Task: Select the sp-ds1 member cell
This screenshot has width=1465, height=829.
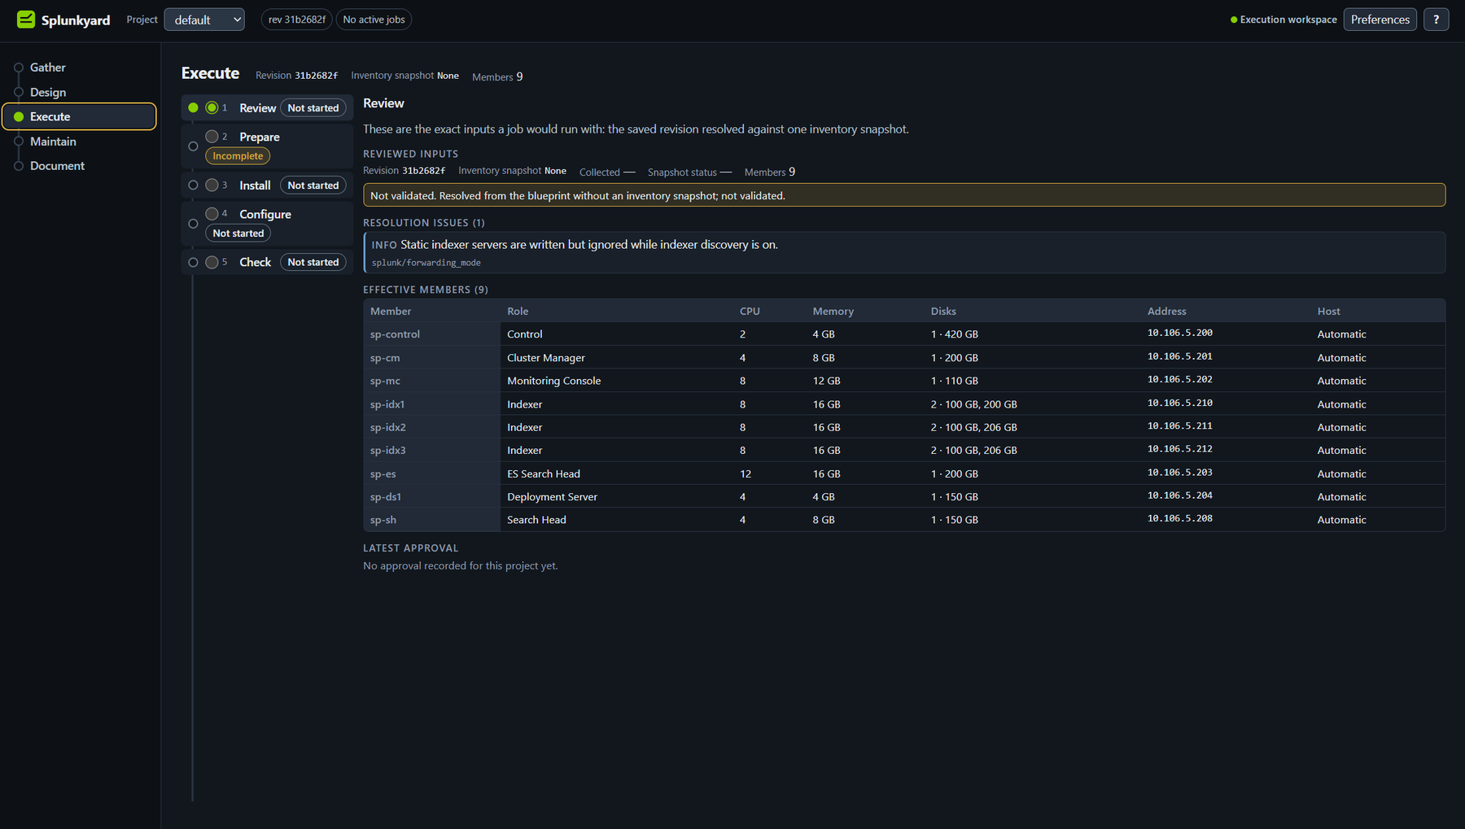Action: pos(432,497)
